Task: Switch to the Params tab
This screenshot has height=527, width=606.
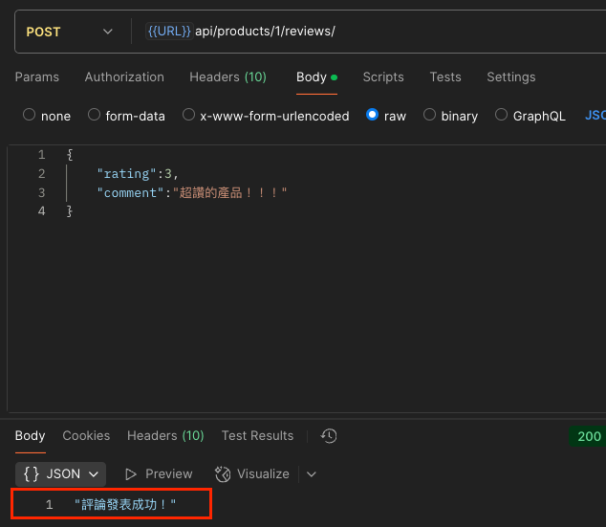Action: 37,77
